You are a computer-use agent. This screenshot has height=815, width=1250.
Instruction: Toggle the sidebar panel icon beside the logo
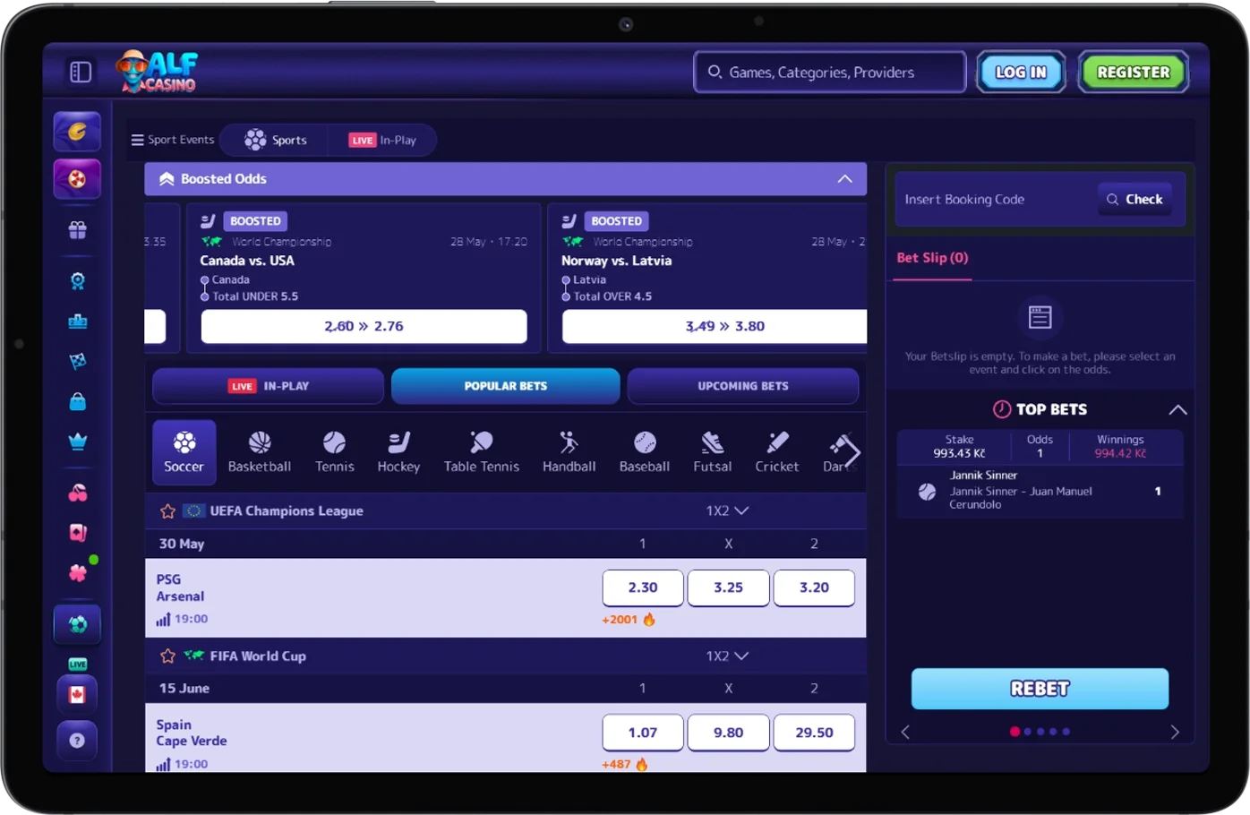pyautogui.click(x=81, y=72)
